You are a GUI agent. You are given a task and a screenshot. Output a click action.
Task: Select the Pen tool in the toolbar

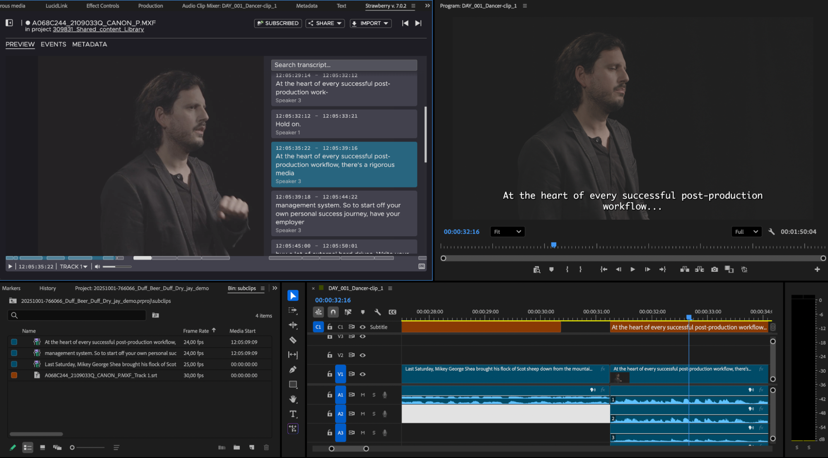click(293, 369)
